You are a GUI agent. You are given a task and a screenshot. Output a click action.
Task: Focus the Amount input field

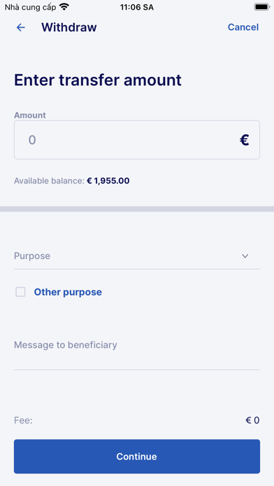pos(137,140)
